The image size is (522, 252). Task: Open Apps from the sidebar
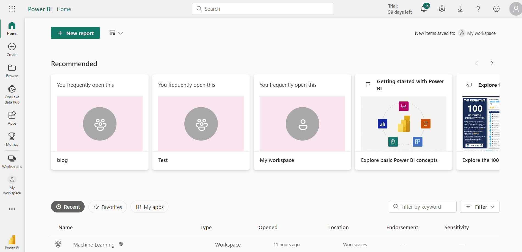[12, 118]
